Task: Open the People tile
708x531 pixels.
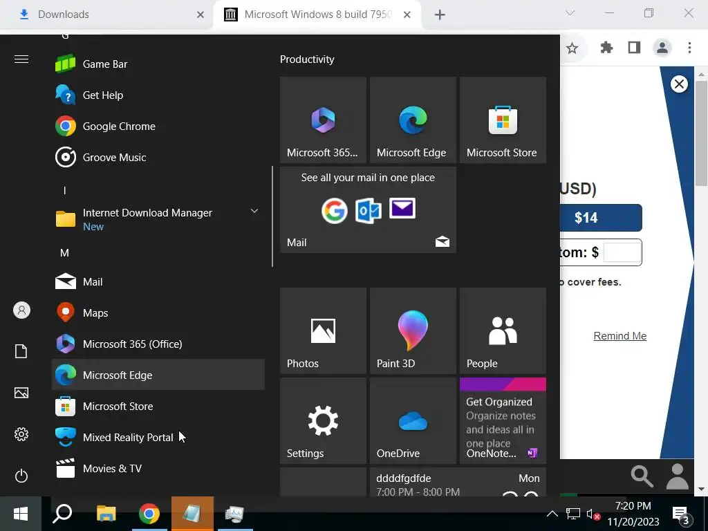Action: tap(503, 331)
